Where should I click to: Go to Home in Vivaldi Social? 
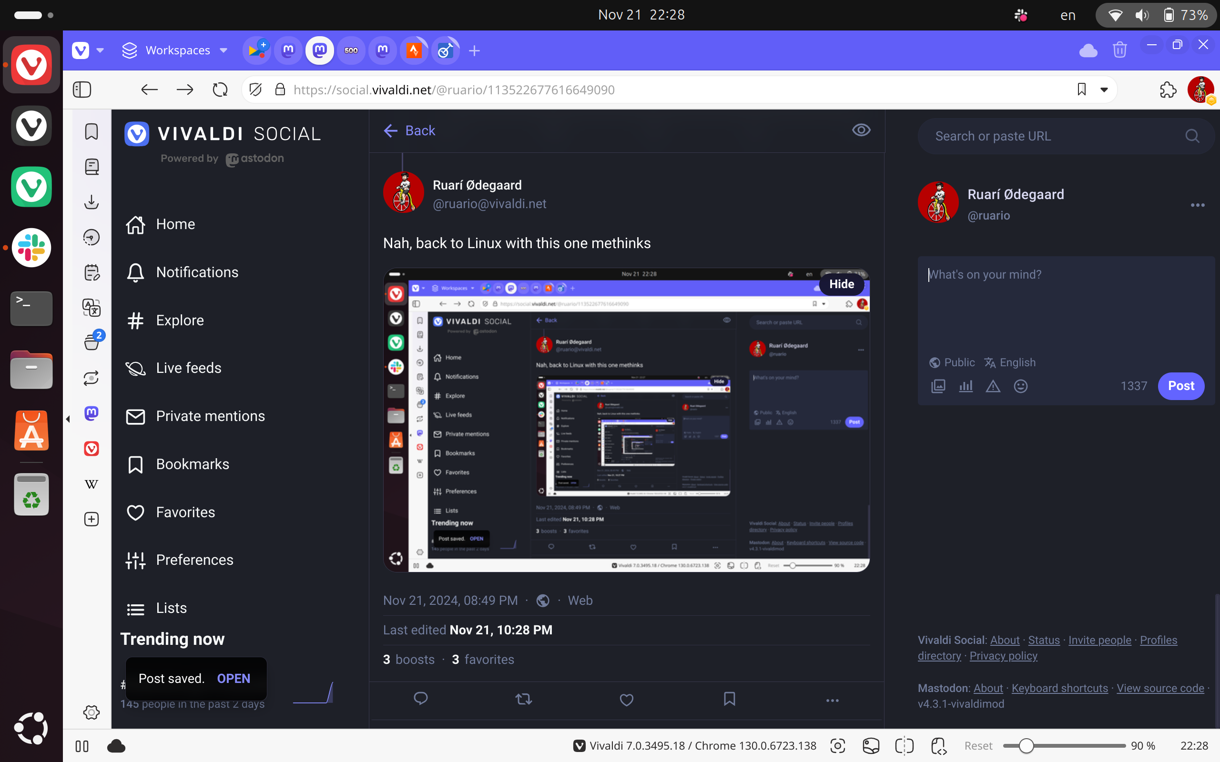point(160,224)
